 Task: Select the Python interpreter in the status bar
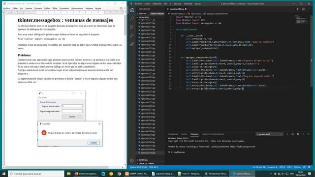[139, 167]
